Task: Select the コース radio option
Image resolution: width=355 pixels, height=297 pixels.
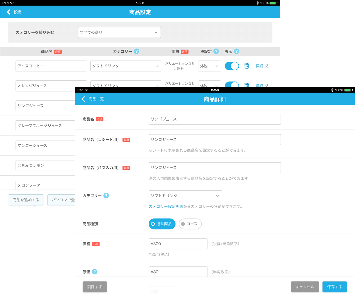Action: tap(190, 224)
